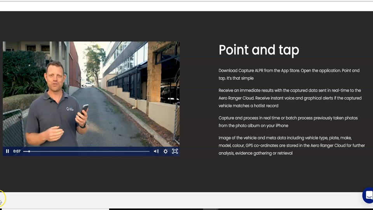Click the video frame of the man
The image size is (373, 210).
coord(91,94)
